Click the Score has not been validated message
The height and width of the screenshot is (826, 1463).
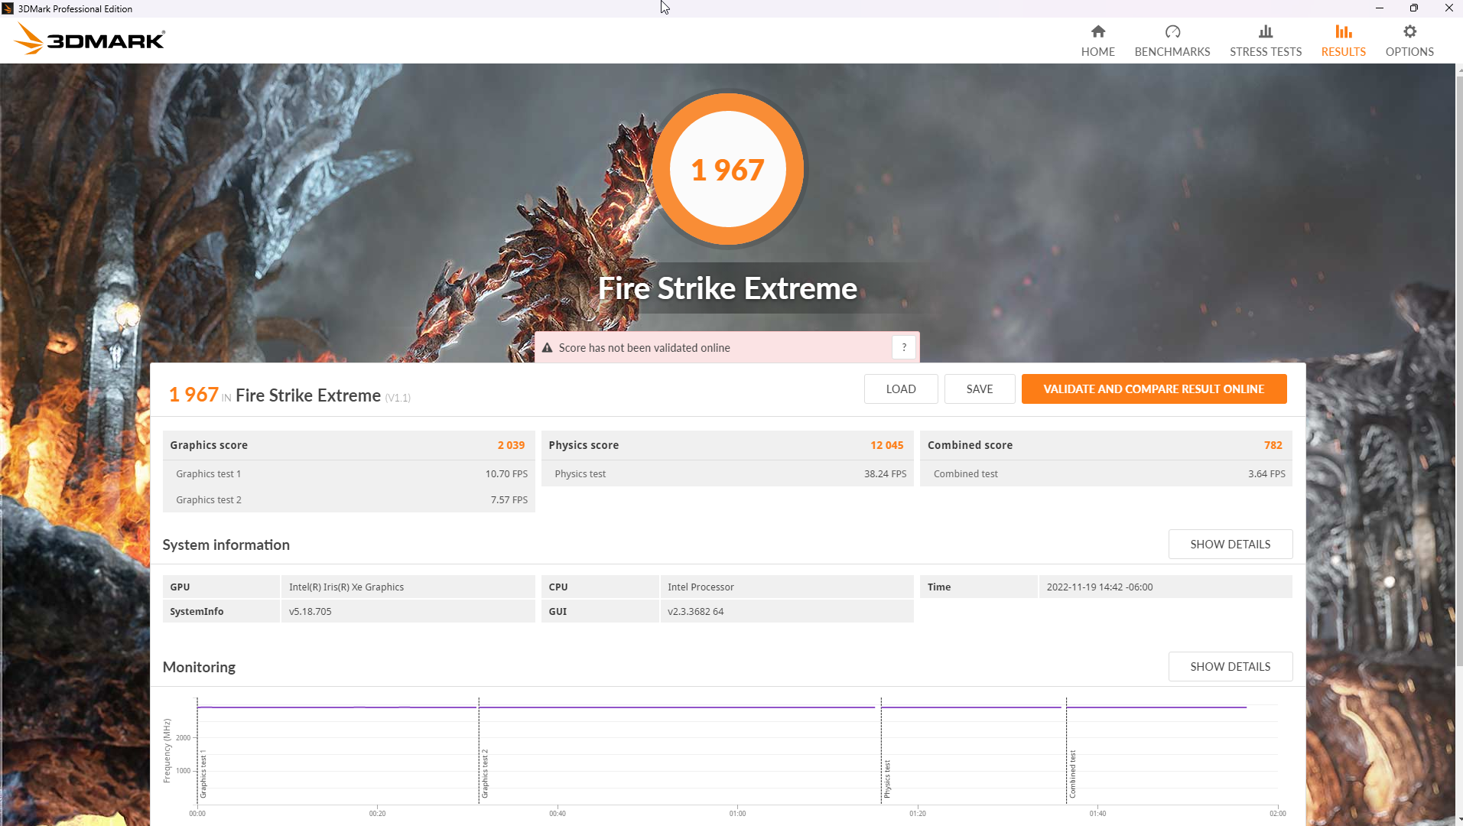(x=644, y=347)
